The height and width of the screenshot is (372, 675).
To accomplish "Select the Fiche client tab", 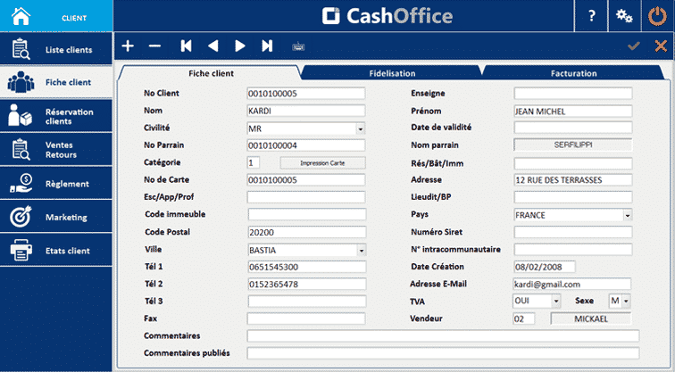I will coord(211,73).
